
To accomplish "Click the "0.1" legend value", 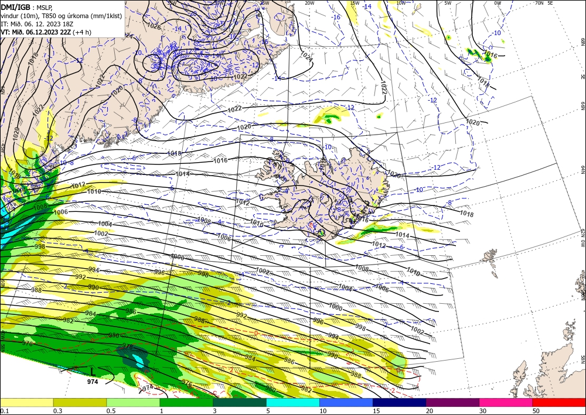I will click(4, 411).
